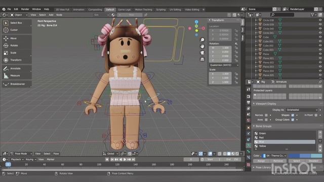Click the Blender logo icon
This screenshot has height=182, width=324.
pyautogui.click(x=4, y=9)
